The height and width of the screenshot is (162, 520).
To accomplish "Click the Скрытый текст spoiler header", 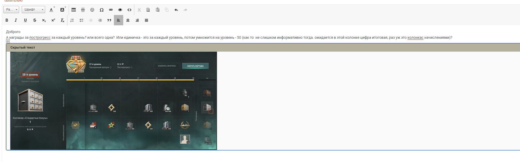I will point(263,48).
